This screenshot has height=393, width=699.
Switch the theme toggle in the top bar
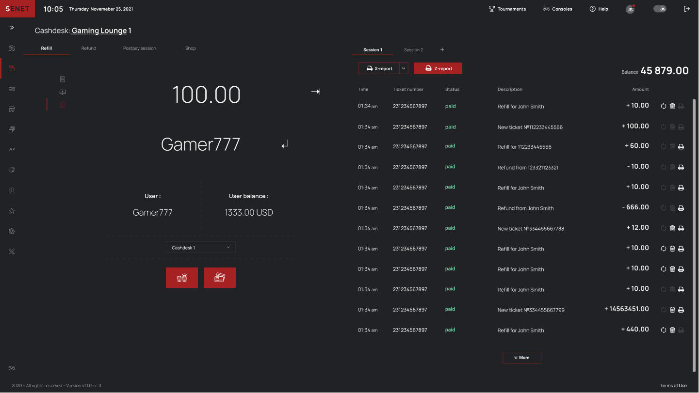coord(660,8)
